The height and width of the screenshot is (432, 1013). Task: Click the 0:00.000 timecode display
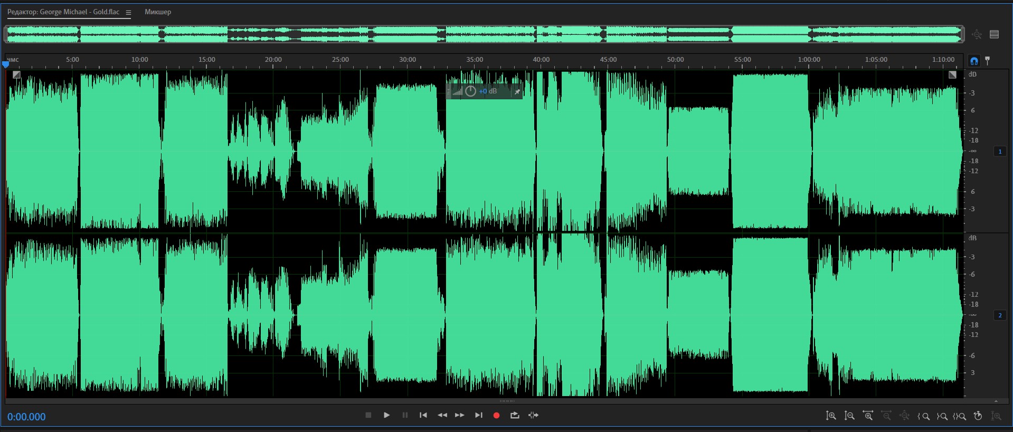pos(26,417)
